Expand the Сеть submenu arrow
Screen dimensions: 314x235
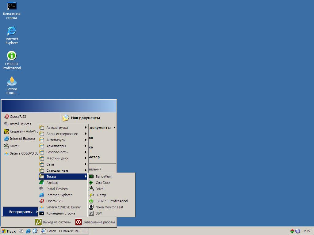click(86, 164)
